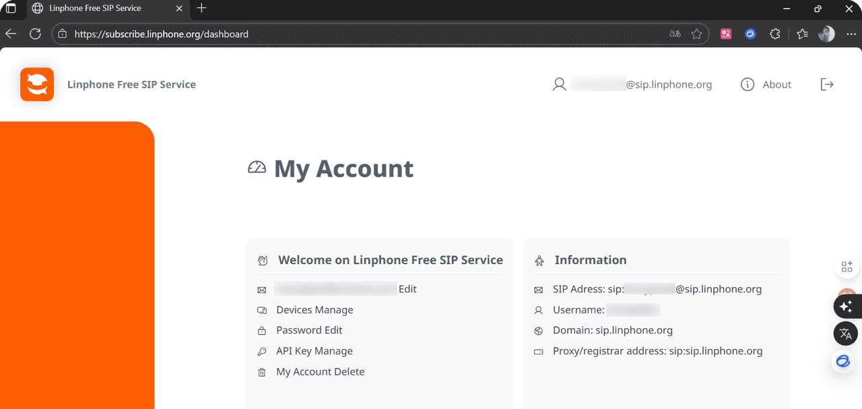Close the Linphone Free SIP Service tab
Screen dimensions: 862x409
(x=178, y=8)
